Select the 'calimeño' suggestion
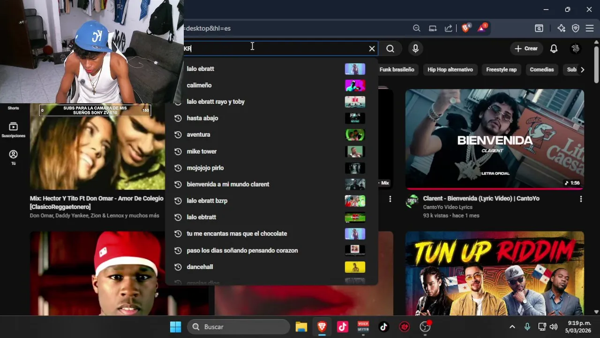Image resolution: width=600 pixels, height=338 pixels. (x=272, y=85)
